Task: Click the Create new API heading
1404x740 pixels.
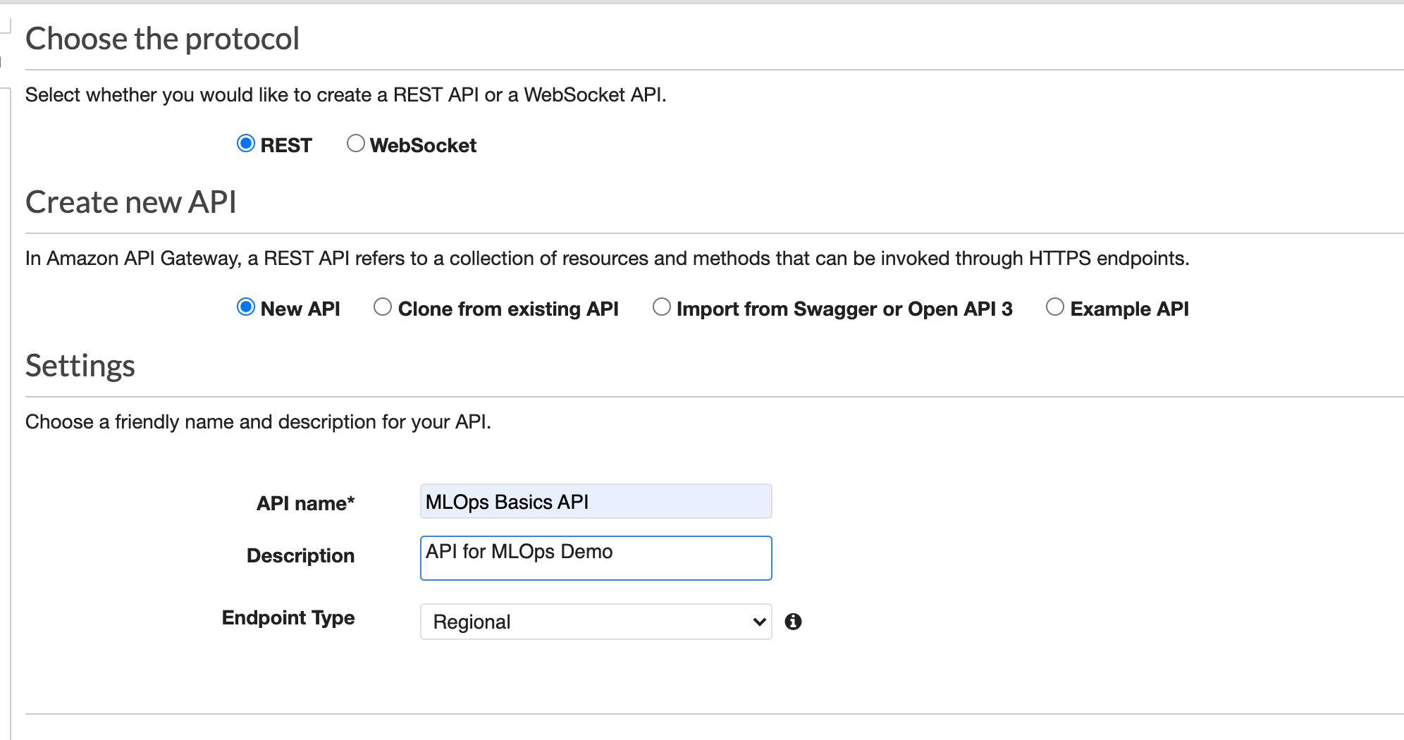Action: [x=131, y=202]
